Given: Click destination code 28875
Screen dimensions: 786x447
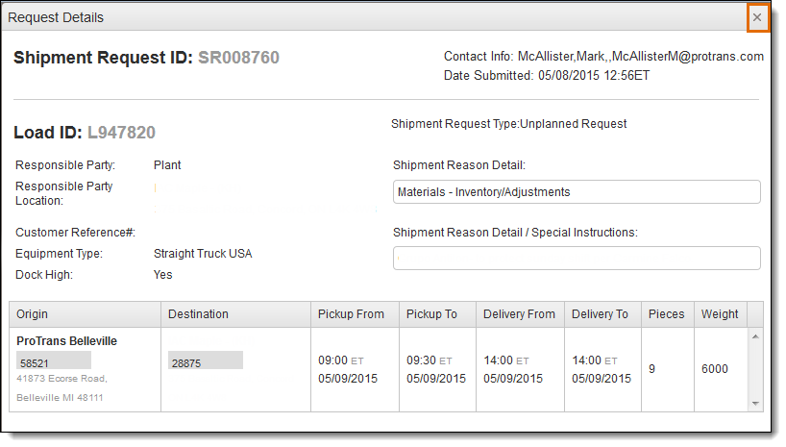Looking at the screenshot, I should (206, 360).
